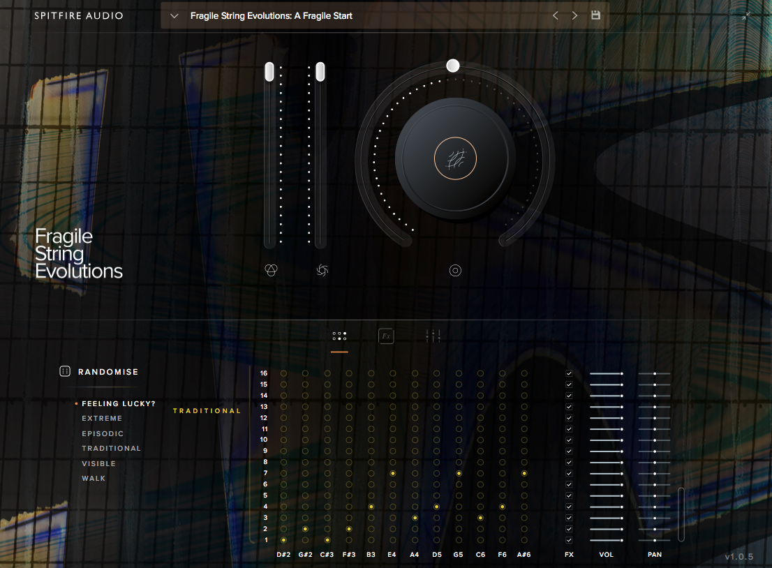Image resolution: width=772 pixels, height=568 pixels.
Task: Click the A#6 column label
Action: click(524, 555)
